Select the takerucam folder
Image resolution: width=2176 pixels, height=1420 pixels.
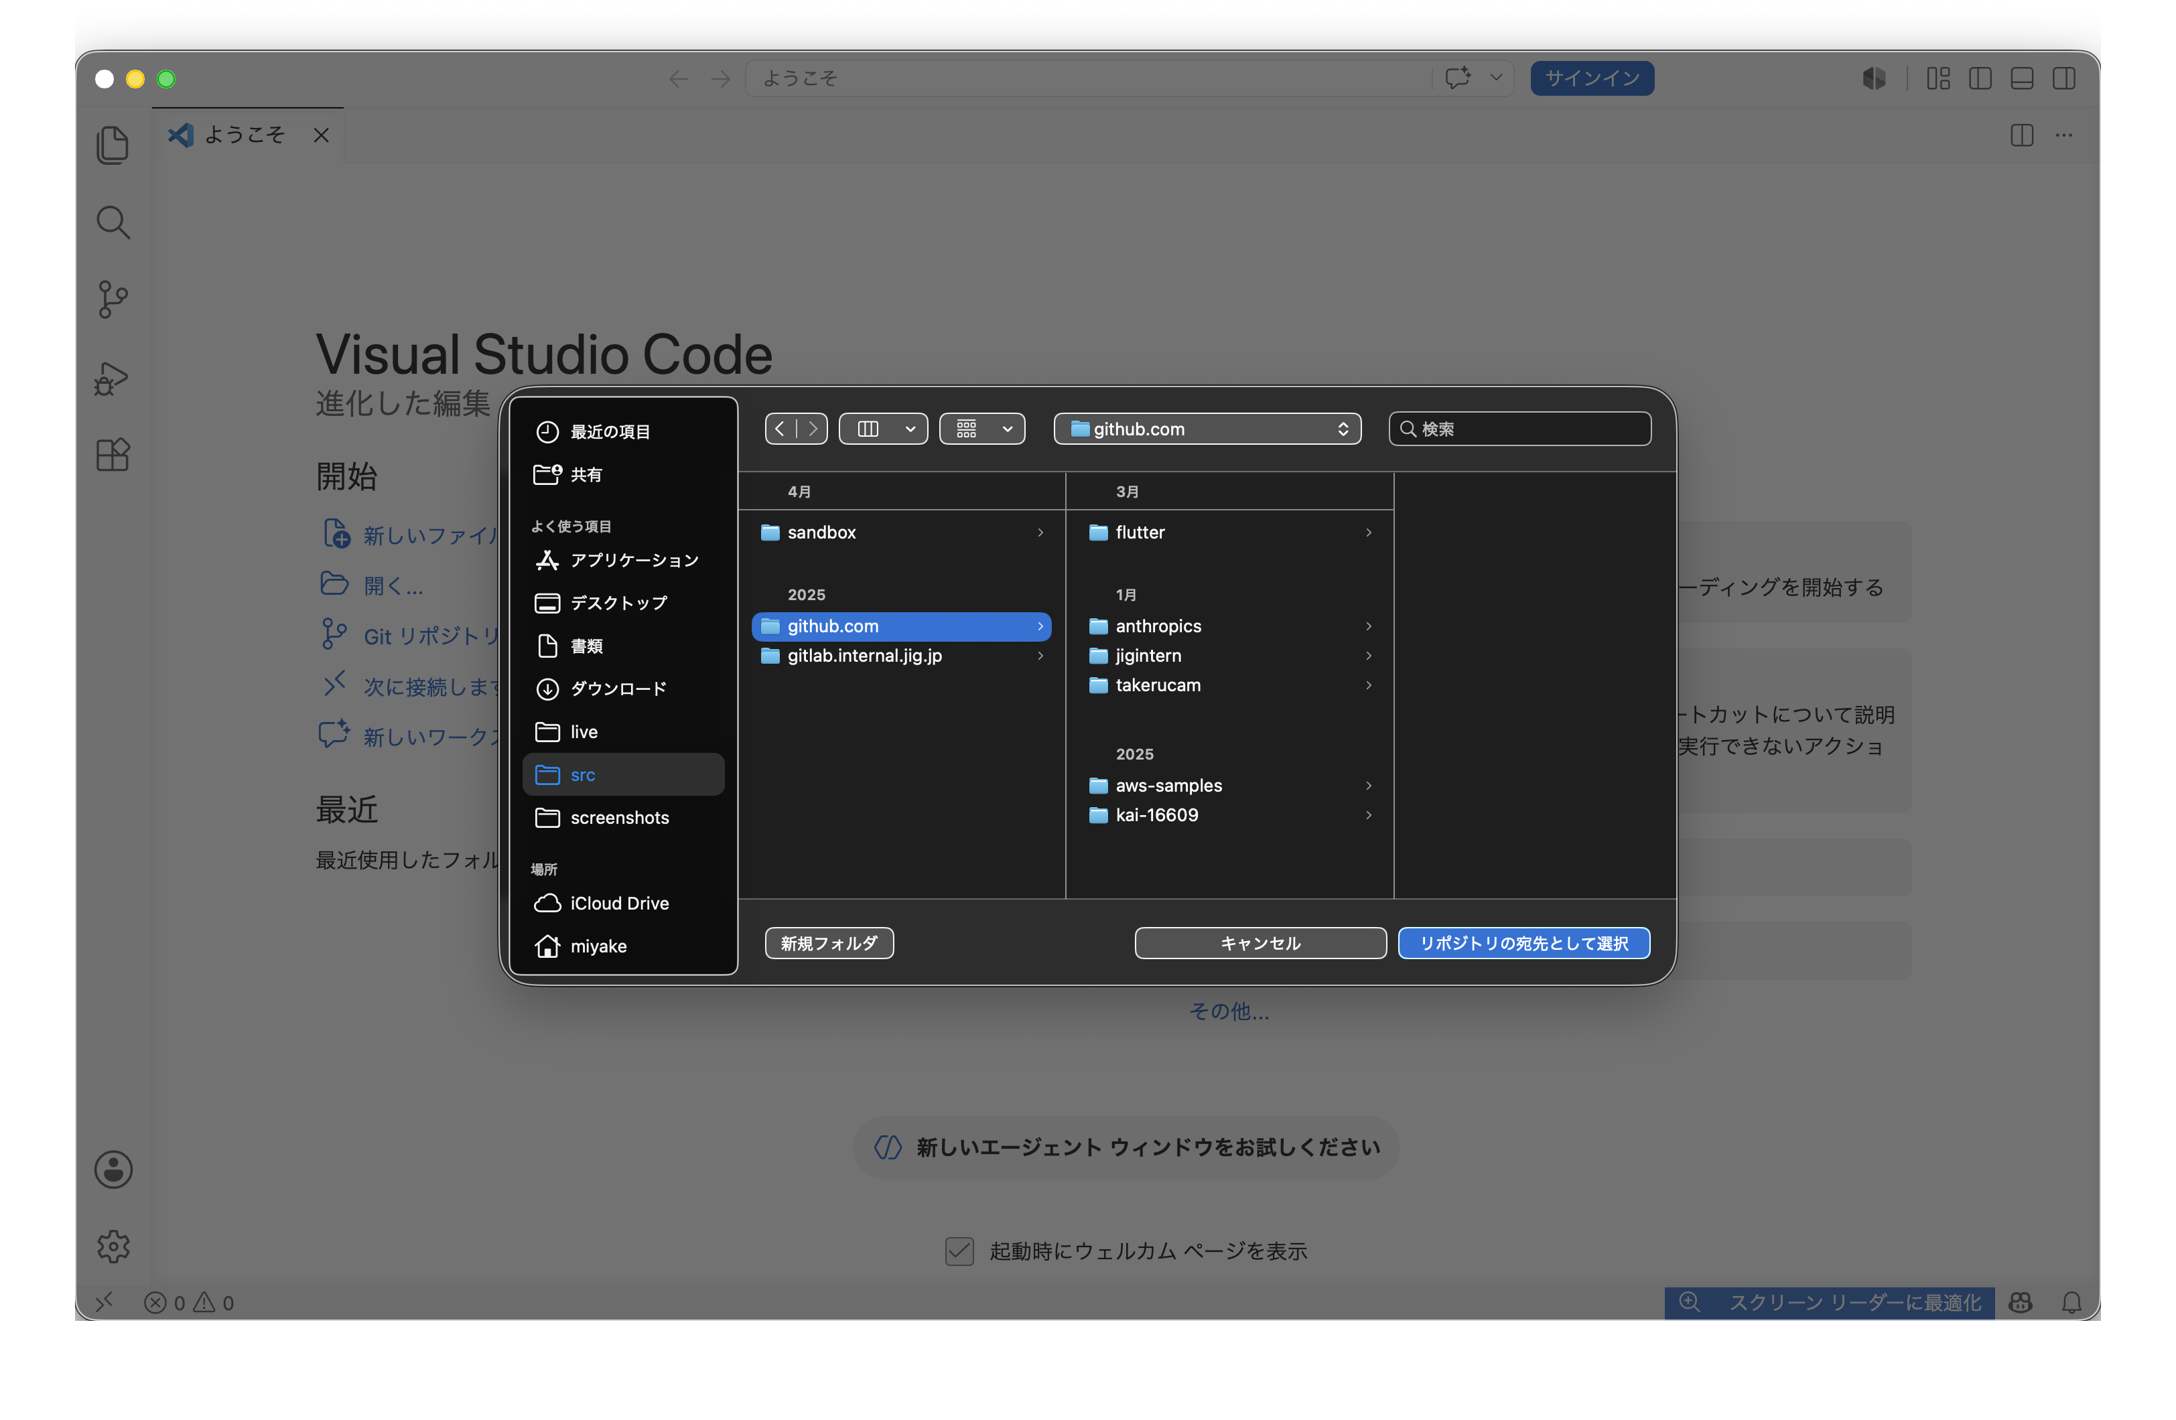(1230, 685)
